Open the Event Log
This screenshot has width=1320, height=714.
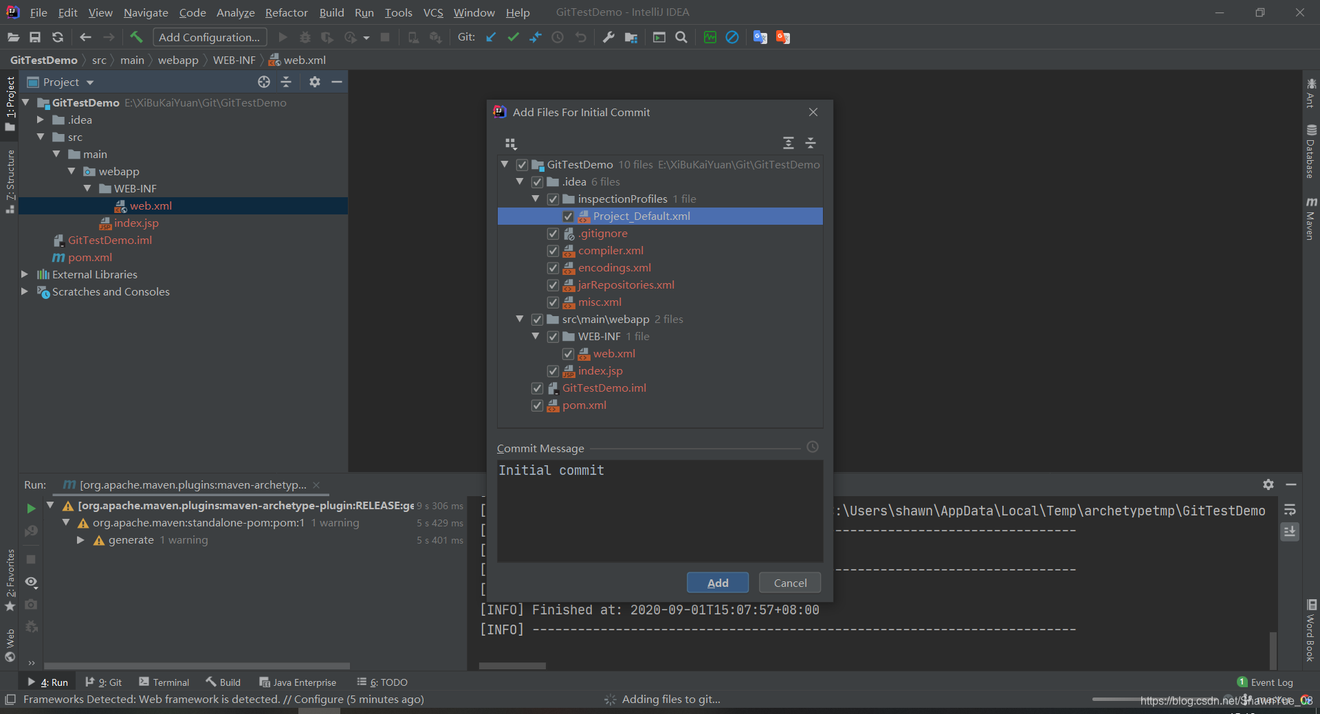point(1265,682)
